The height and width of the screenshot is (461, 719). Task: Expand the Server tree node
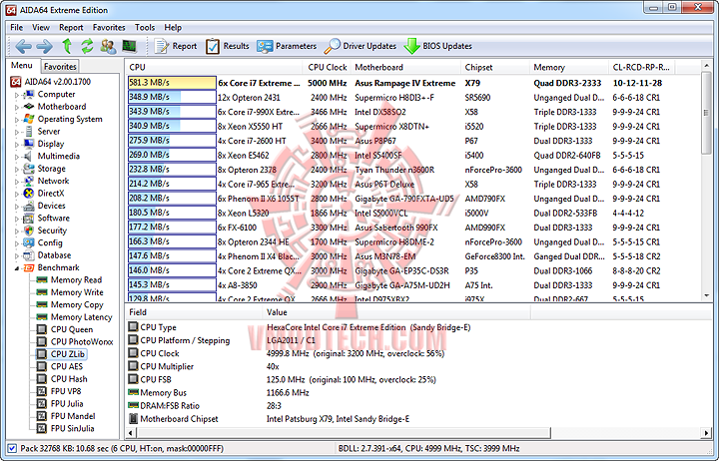coord(17,132)
